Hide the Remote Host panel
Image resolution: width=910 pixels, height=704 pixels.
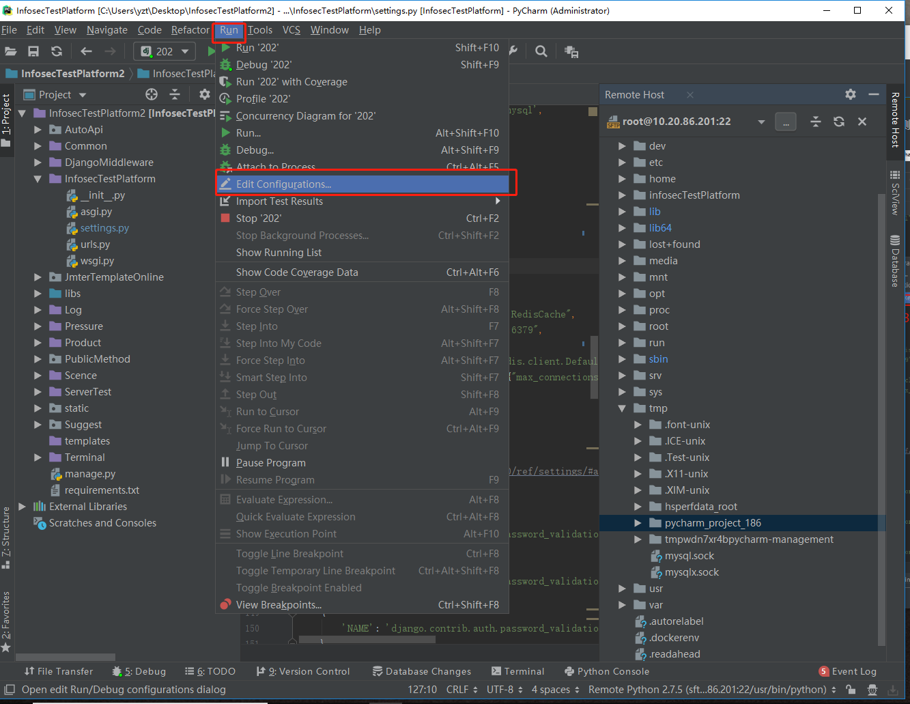pos(874,94)
